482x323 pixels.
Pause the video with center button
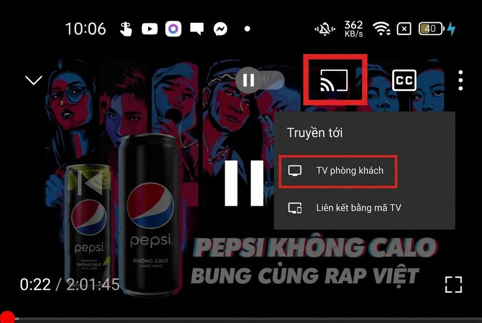(x=244, y=183)
